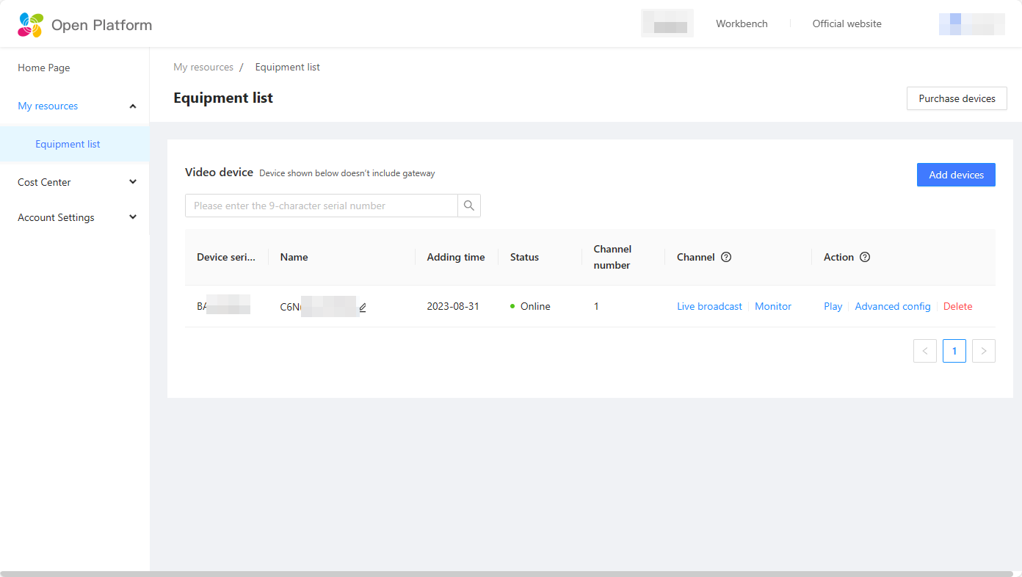Viewport: 1022px width, 577px height.
Task: Click the Add devices button
Action: point(956,175)
